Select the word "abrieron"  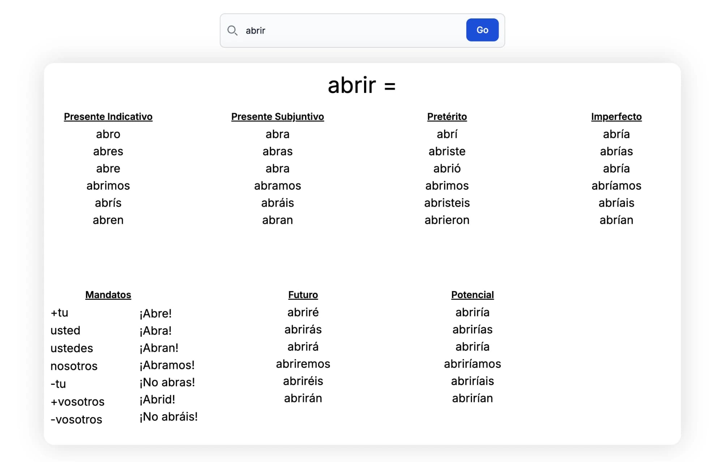(x=447, y=220)
